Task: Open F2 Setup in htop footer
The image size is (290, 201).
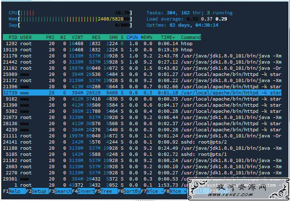Action: (37, 191)
